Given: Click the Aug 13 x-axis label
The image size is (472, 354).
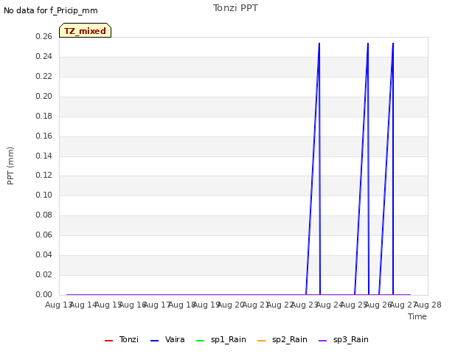Looking at the screenshot, I should tap(59, 305).
